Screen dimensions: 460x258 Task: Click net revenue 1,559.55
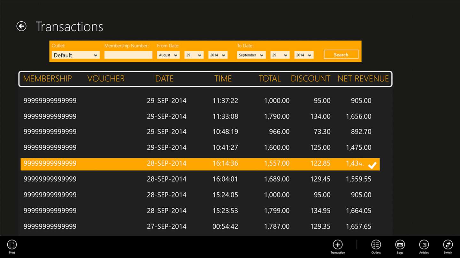(358, 179)
